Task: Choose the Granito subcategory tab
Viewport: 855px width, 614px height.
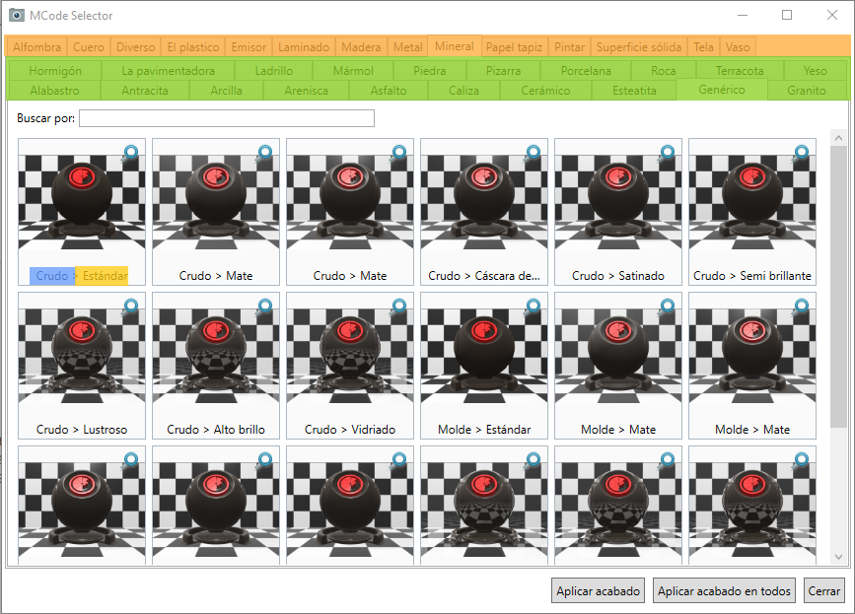Action: pyautogui.click(x=807, y=91)
